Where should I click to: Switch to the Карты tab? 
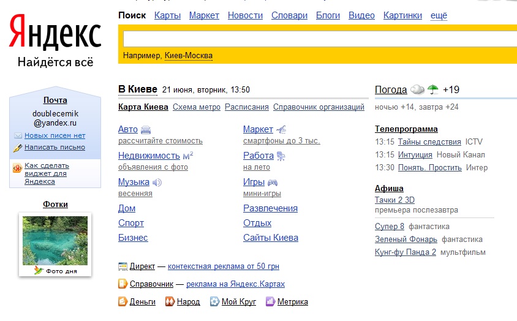167,15
